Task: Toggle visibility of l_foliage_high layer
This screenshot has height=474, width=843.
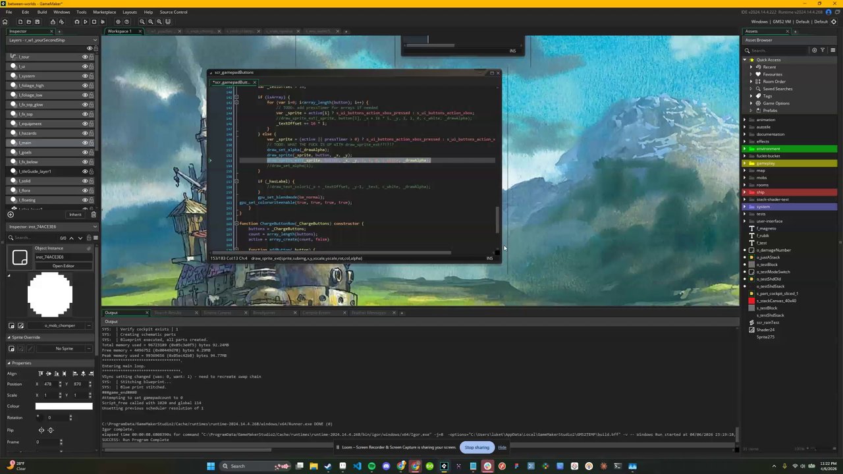Action: 84,86
